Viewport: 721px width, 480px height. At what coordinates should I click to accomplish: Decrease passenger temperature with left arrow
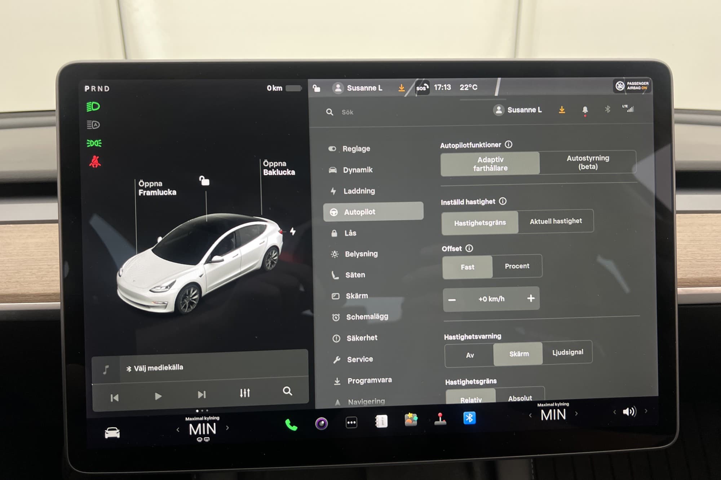(530, 415)
